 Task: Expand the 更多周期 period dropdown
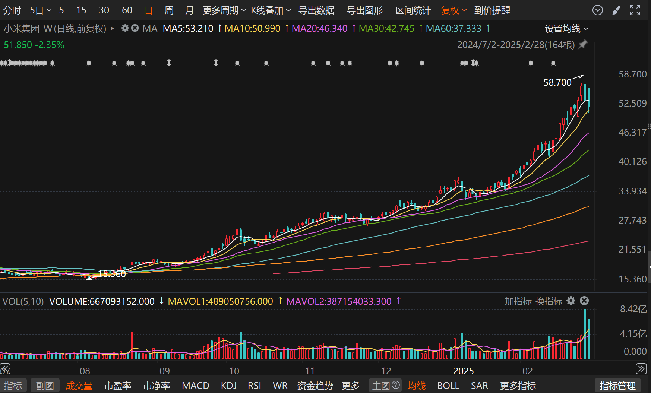coord(224,10)
